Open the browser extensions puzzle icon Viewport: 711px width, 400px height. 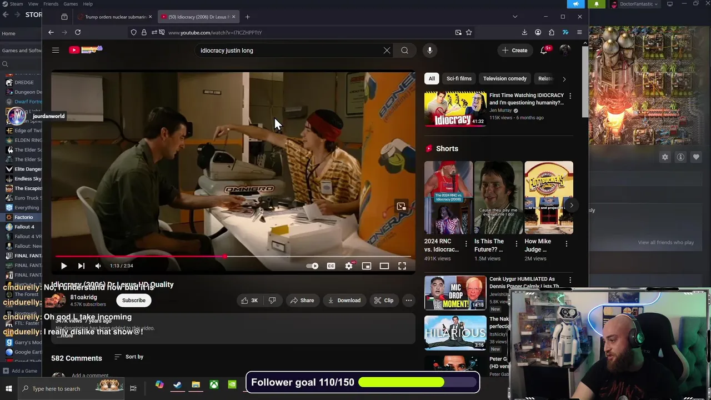click(x=552, y=32)
